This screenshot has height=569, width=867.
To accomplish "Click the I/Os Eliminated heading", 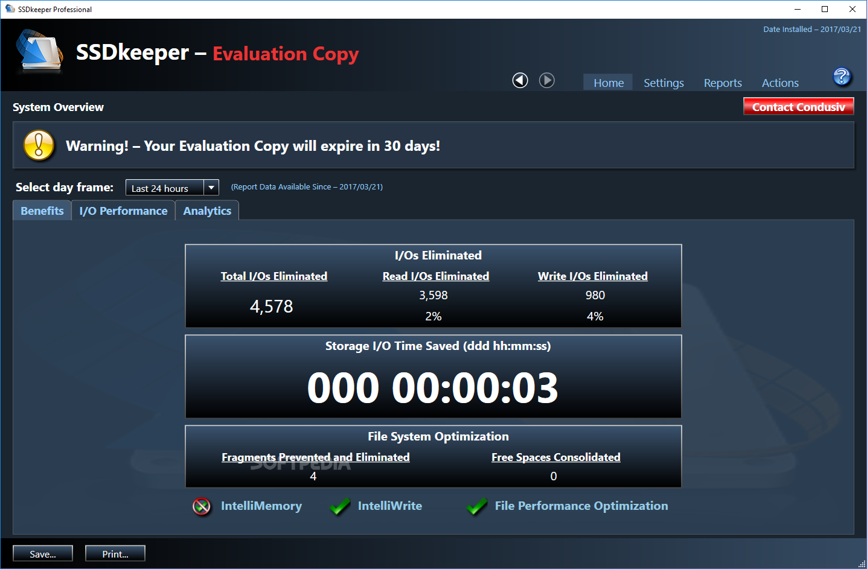I will click(438, 255).
